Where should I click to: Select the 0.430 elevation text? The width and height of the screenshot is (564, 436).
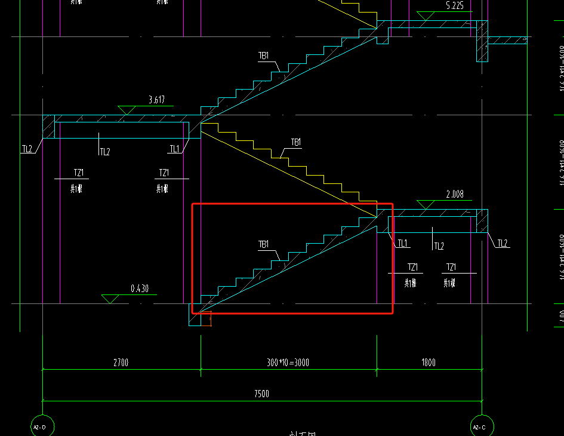coord(140,288)
